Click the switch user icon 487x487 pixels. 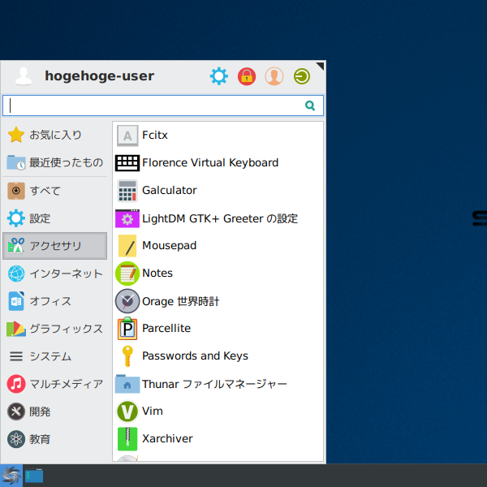tap(274, 76)
